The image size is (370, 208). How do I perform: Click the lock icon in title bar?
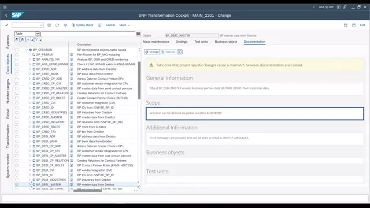pos(345,7)
